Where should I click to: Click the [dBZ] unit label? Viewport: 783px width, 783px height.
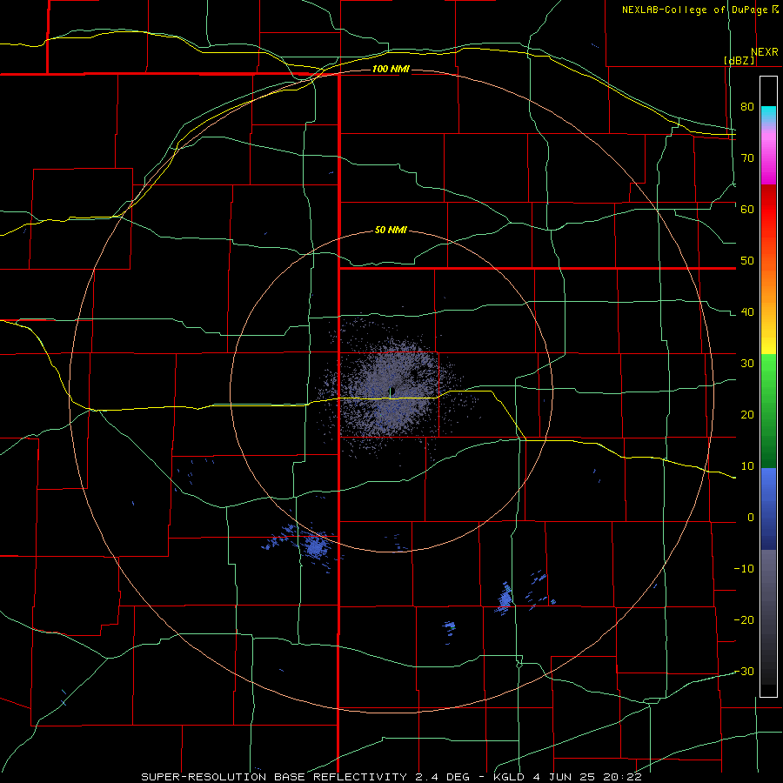coord(739,60)
